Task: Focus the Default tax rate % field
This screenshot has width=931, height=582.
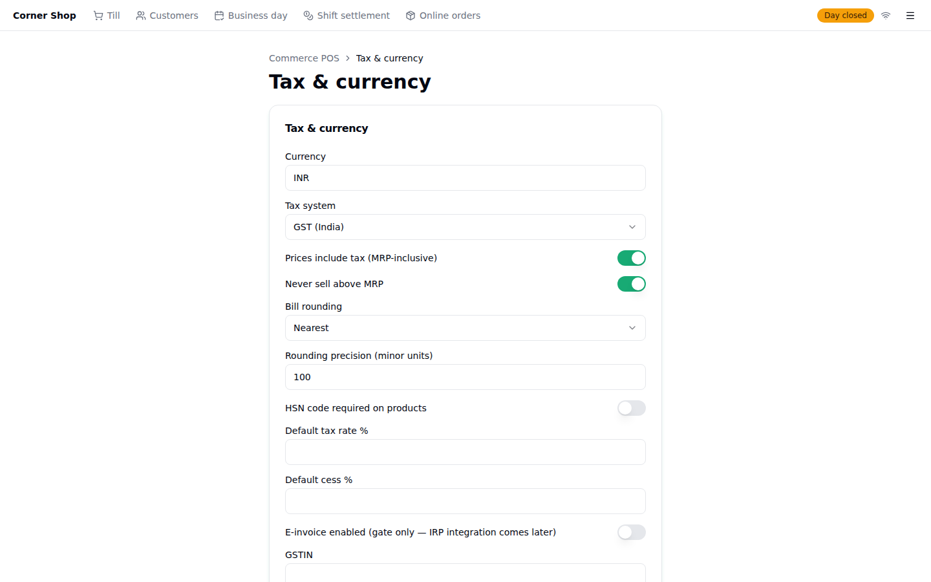Action: [x=465, y=452]
